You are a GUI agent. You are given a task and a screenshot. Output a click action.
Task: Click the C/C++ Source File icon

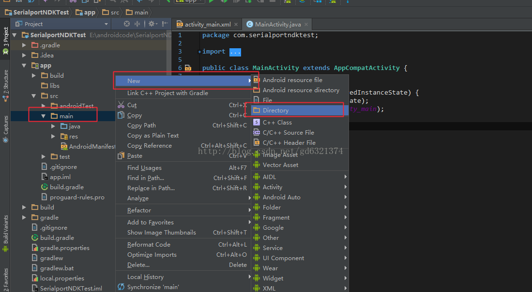point(257,132)
